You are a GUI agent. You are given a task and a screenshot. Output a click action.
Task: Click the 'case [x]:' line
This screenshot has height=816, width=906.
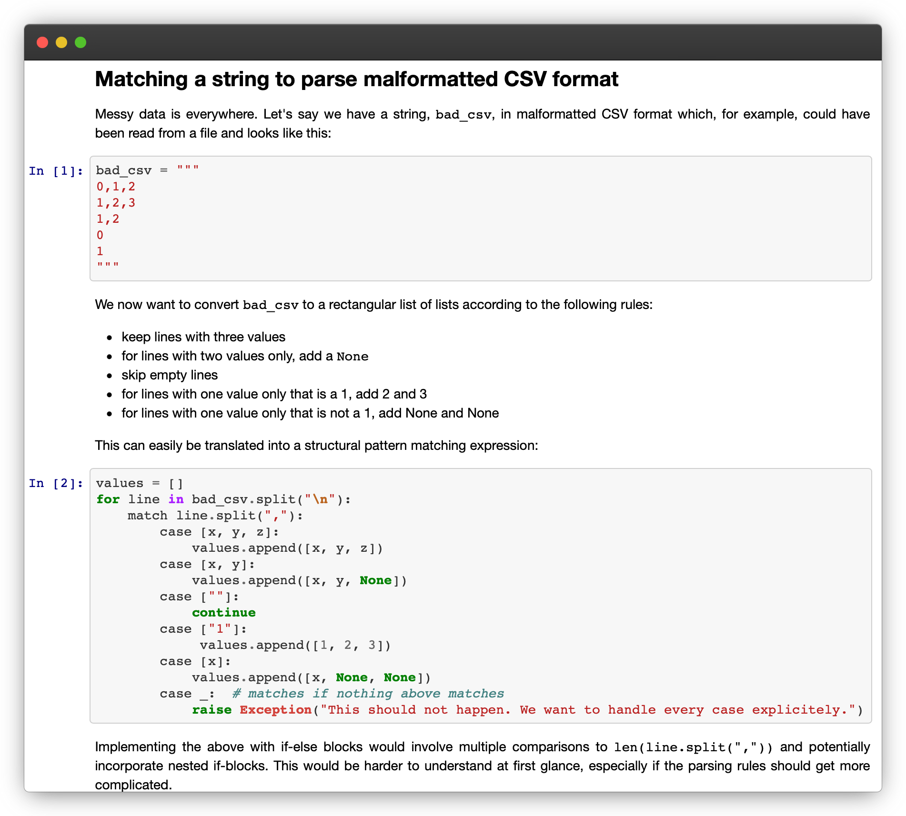pos(195,661)
